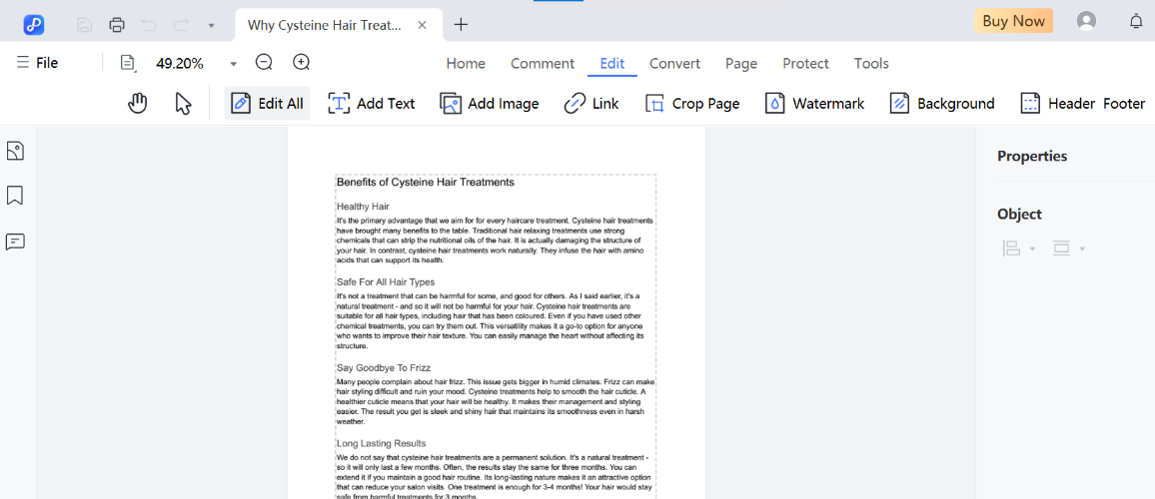The width and height of the screenshot is (1155, 499).
Task: Open the thumbnails panel sidebar icon
Action: (15, 151)
